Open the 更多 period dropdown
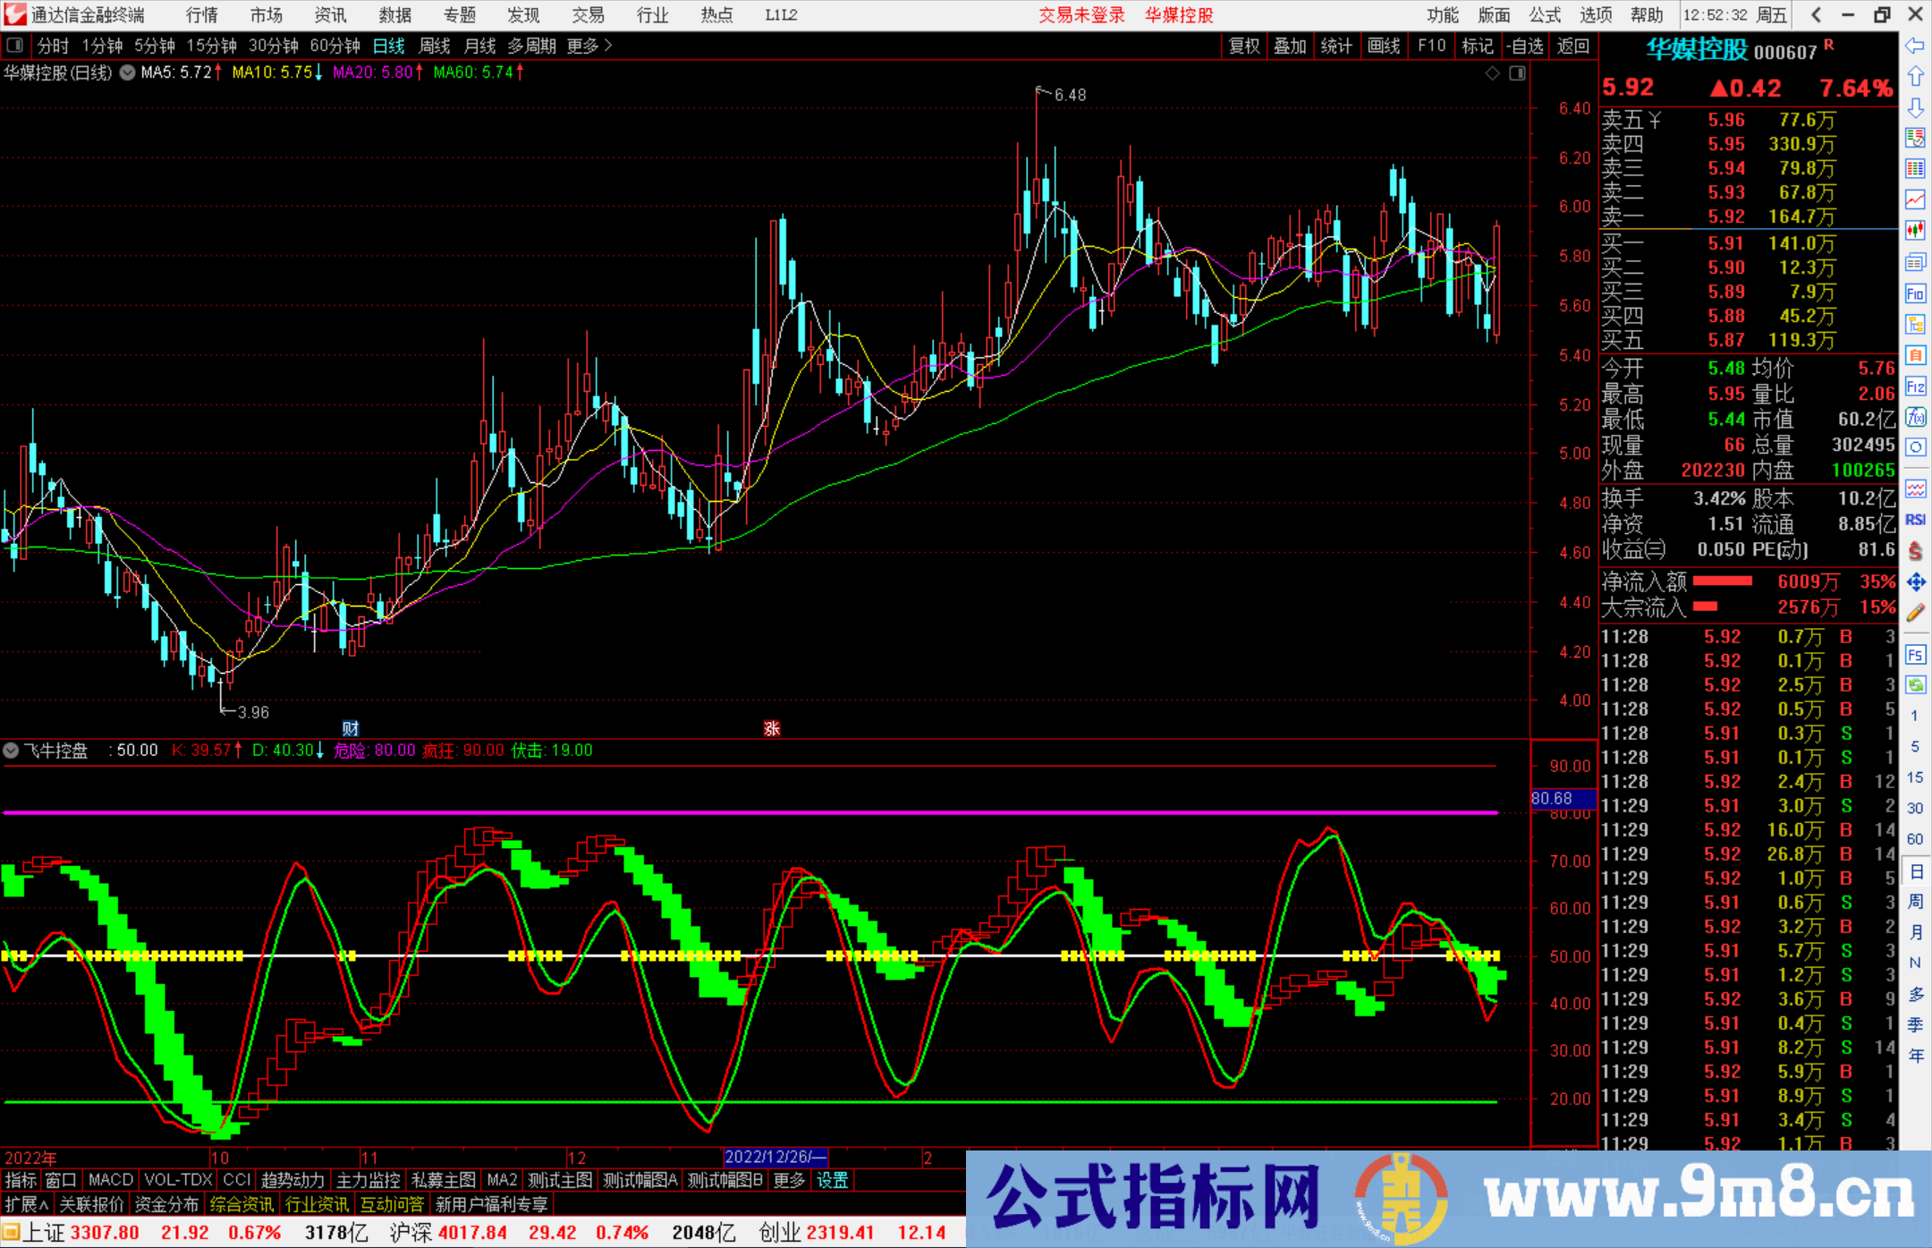The height and width of the screenshot is (1248, 1932). pyautogui.click(x=582, y=46)
